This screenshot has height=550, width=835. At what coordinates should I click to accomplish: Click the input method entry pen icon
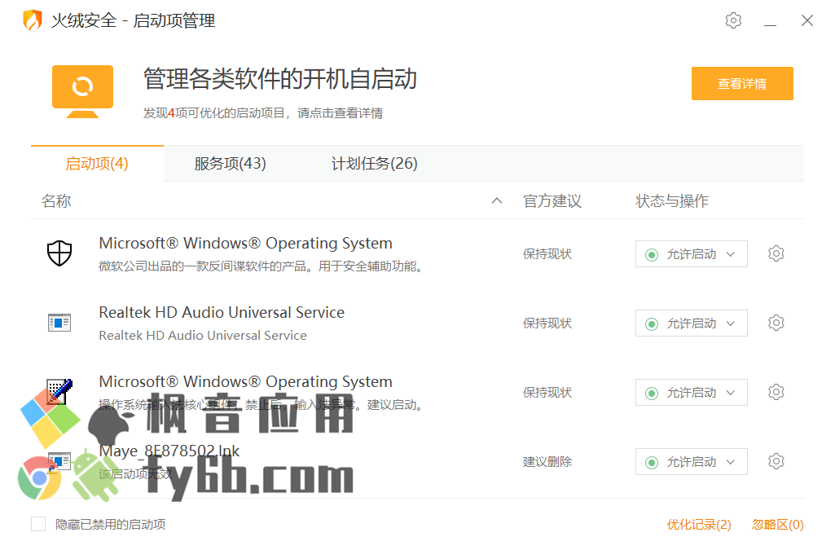pos(59,391)
